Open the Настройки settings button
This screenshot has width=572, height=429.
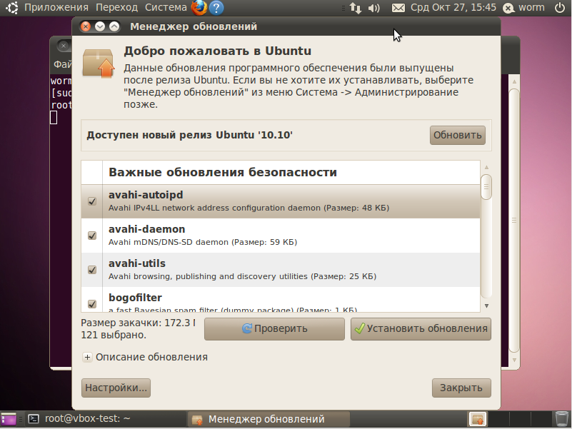pos(116,388)
